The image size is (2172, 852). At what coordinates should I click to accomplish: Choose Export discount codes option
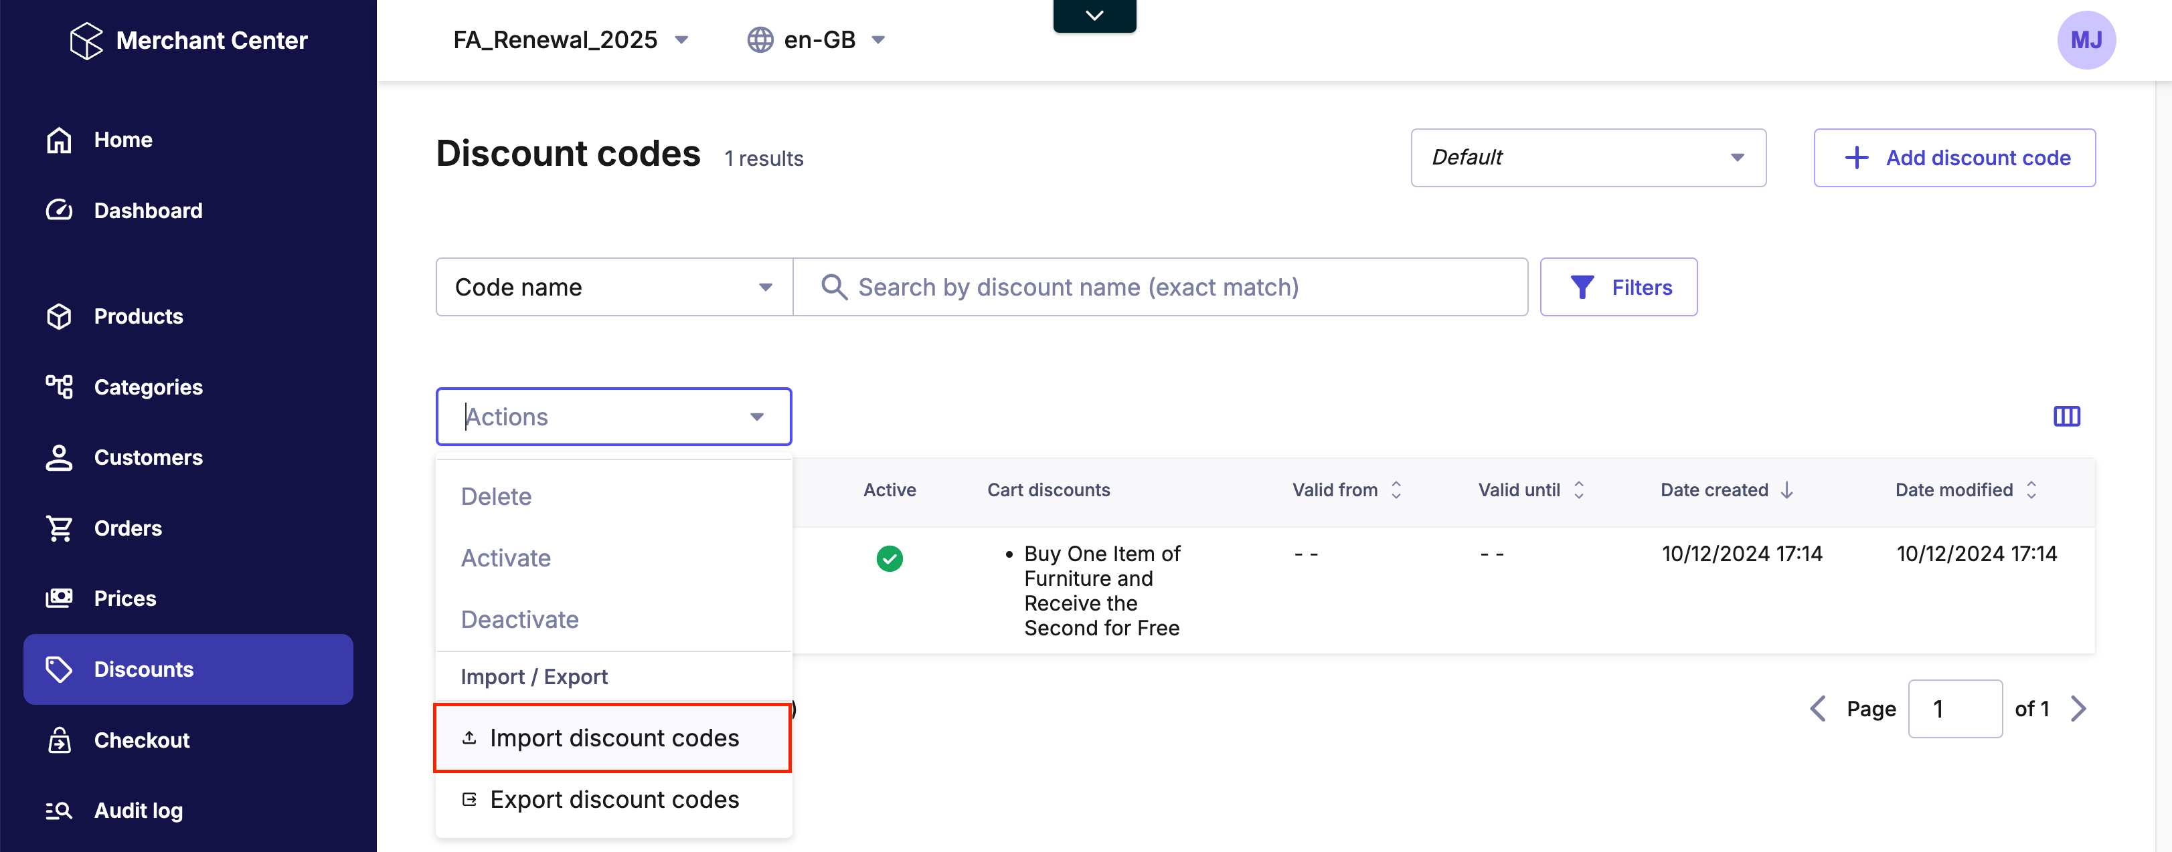[613, 800]
